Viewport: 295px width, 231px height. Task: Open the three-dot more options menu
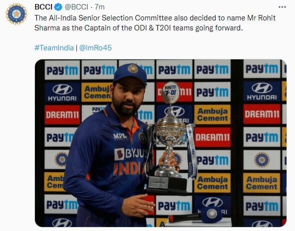(x=282, y=7)
